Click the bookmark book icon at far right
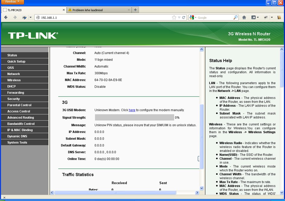The width and height of the screenshot is (285, 201). (x=279, y=17)
